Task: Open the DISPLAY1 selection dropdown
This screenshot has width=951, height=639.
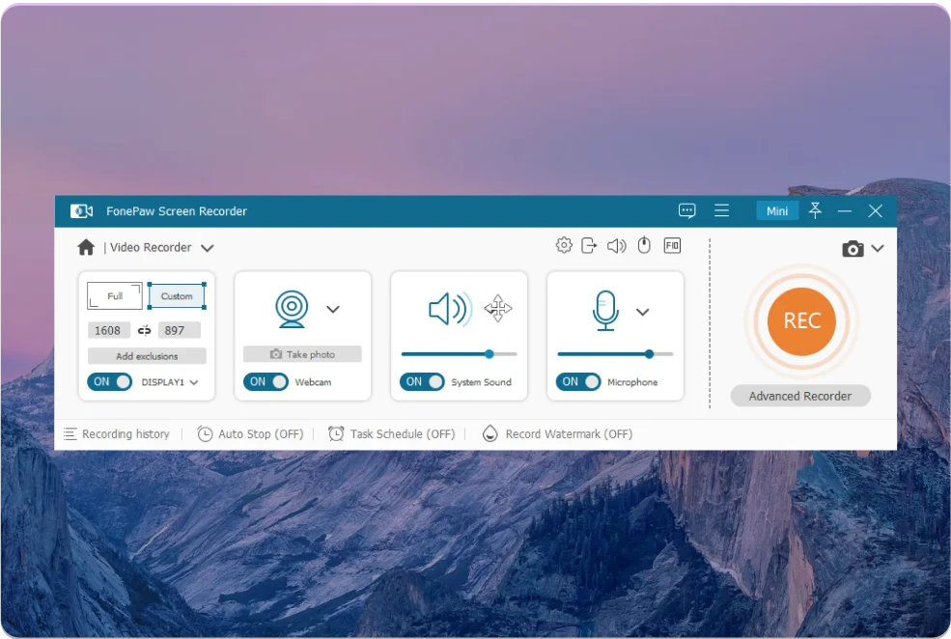Action: click(194, 382)
